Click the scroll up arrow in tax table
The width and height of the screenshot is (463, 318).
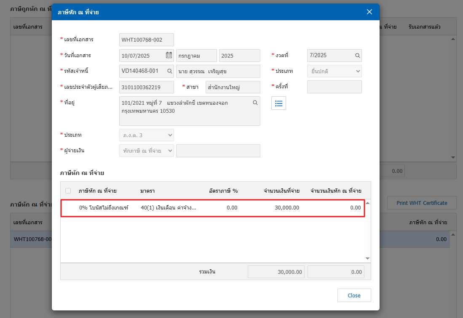[x=367, y=203]
